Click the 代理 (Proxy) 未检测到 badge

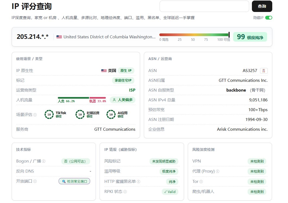(x=257, y=171)
